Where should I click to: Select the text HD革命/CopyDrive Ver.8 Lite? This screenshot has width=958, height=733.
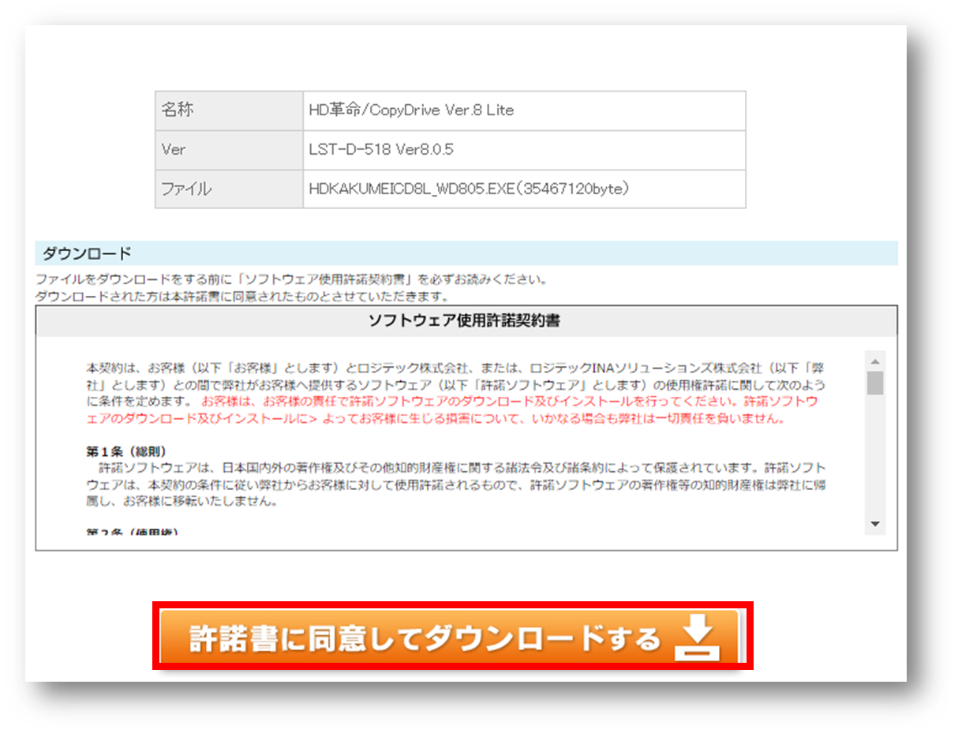coord(411,110)
